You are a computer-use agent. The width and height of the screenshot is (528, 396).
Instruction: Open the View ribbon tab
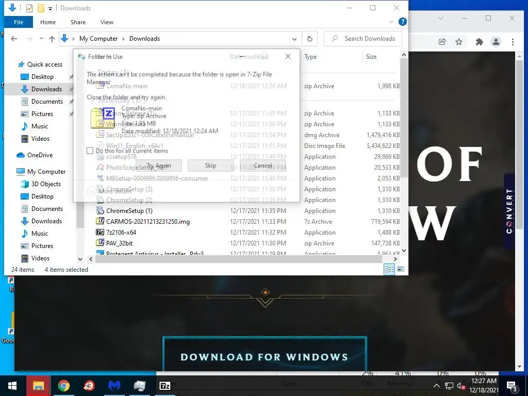pos(107,22)
